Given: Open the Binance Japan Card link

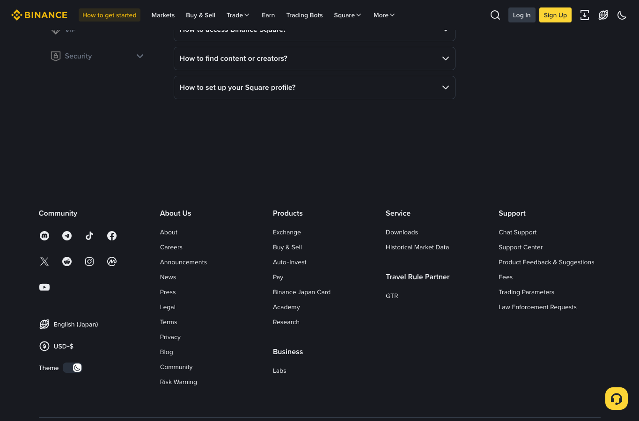Looking at the screenshot, I should [302, 292].
